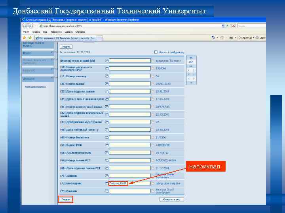Click the icon left of (56) Аналоги field
285x213 pixels.
(107, 153)
